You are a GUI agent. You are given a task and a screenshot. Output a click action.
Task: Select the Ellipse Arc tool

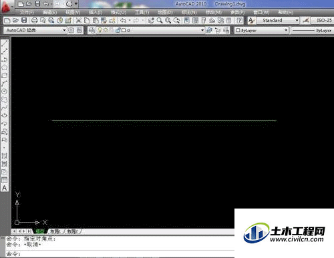(5, 124)
